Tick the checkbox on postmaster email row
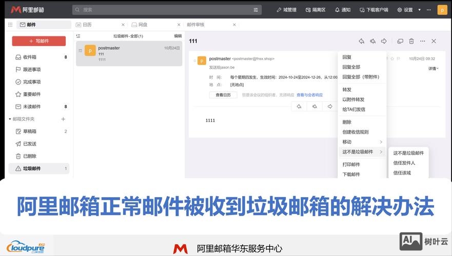The image size is (452, 256). 80,51
